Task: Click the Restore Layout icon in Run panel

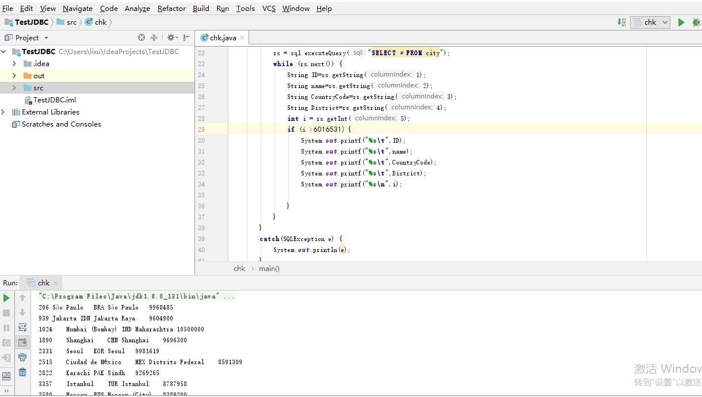Action: tap(6, 377)
